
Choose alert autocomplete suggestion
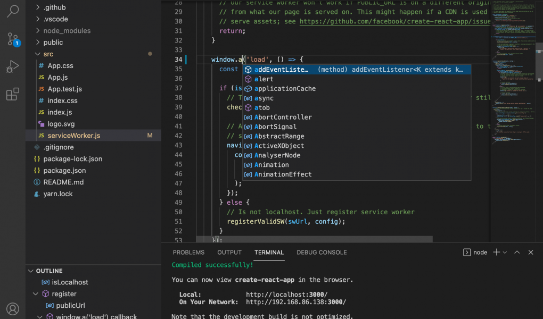coord(357,79)
